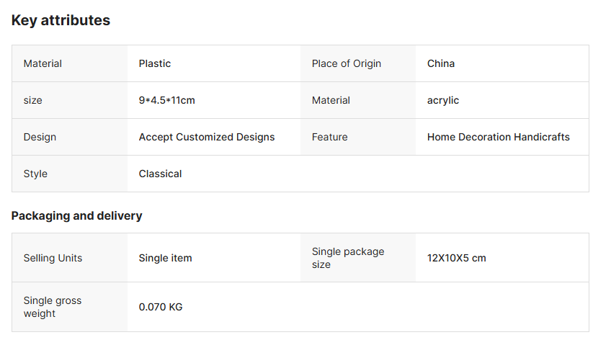Click the Style attribute label

(x=35, y=174)
